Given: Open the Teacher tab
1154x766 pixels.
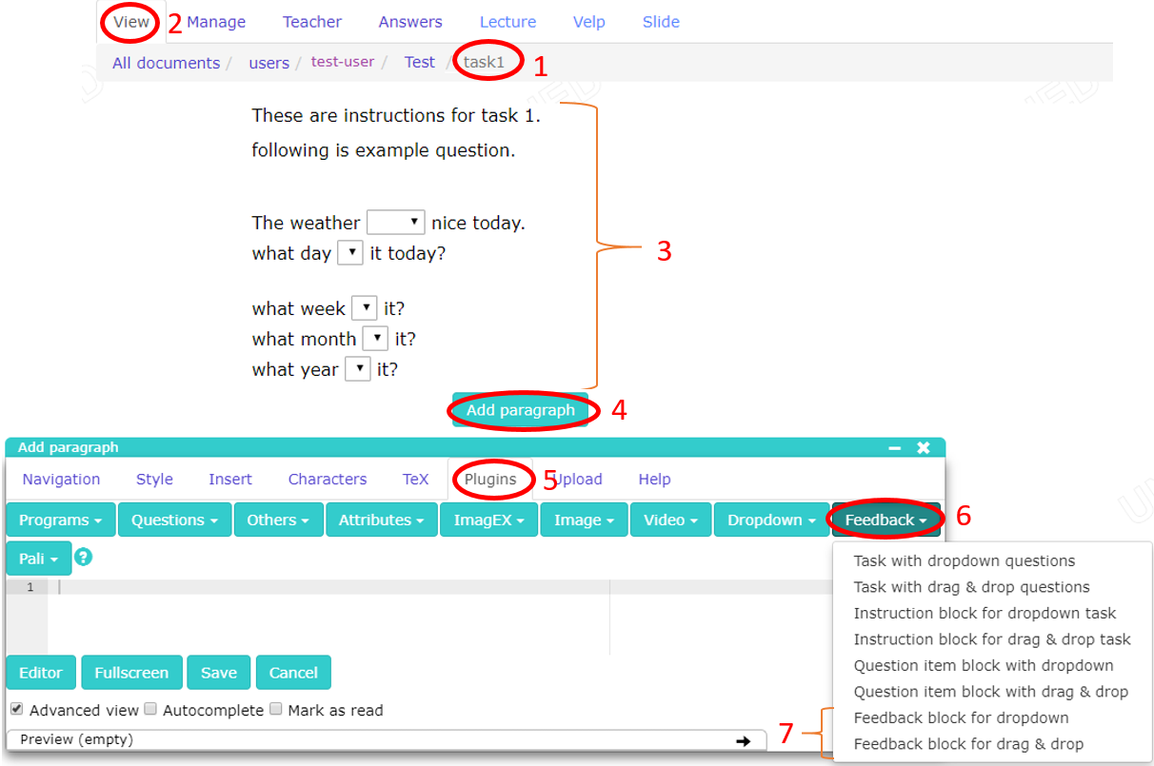Looking at the screenshot, I should (311, 22).
